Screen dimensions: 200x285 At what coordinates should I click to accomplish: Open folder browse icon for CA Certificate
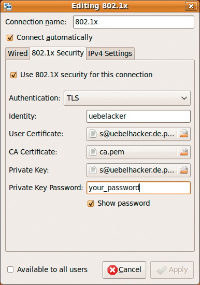coord(184,152)
